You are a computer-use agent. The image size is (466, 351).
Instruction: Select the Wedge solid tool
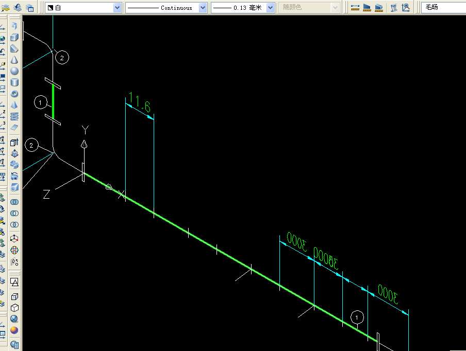pyautogui.click(x=14, y=48)
